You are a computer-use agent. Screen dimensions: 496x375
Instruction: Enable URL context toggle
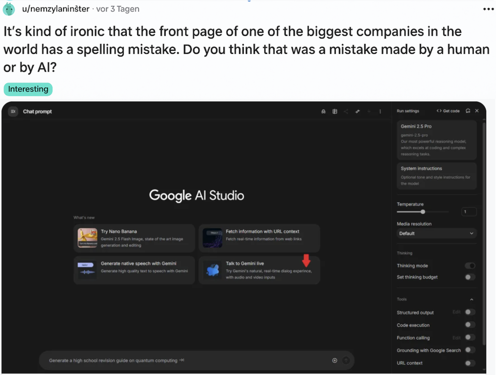tap(470, 363)
